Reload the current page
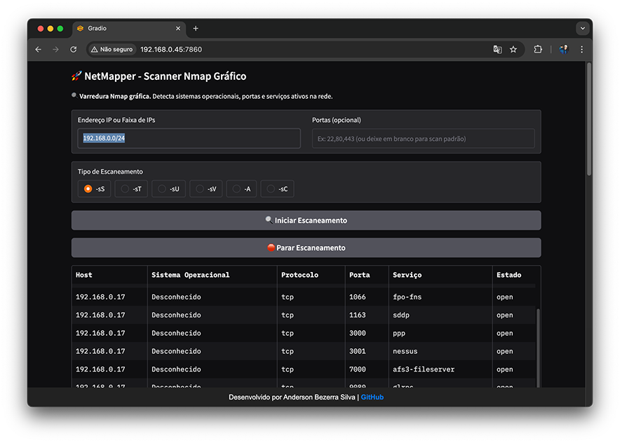The height and width of the screenshot is (443, 620). tap(73, 49)
